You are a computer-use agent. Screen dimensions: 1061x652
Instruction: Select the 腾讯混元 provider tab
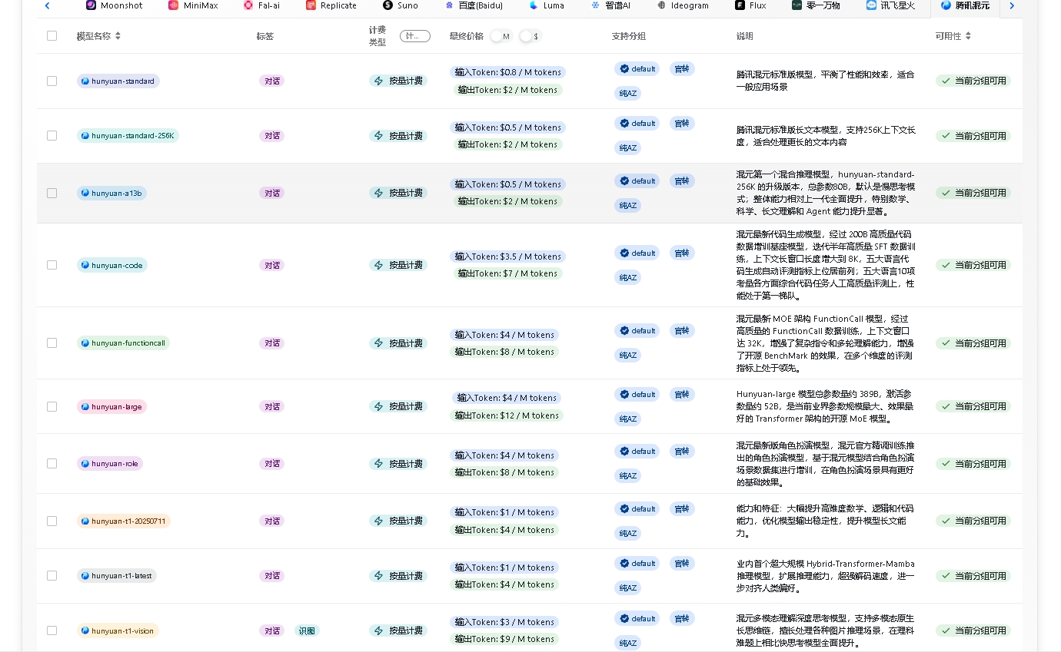coord(965,5)
